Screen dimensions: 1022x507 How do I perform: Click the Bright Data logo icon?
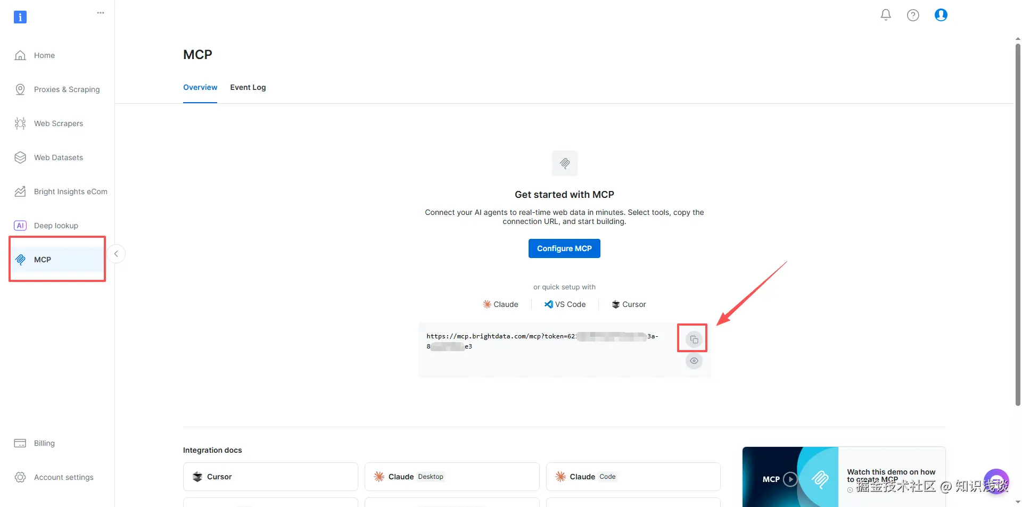[x=20, y=17]
